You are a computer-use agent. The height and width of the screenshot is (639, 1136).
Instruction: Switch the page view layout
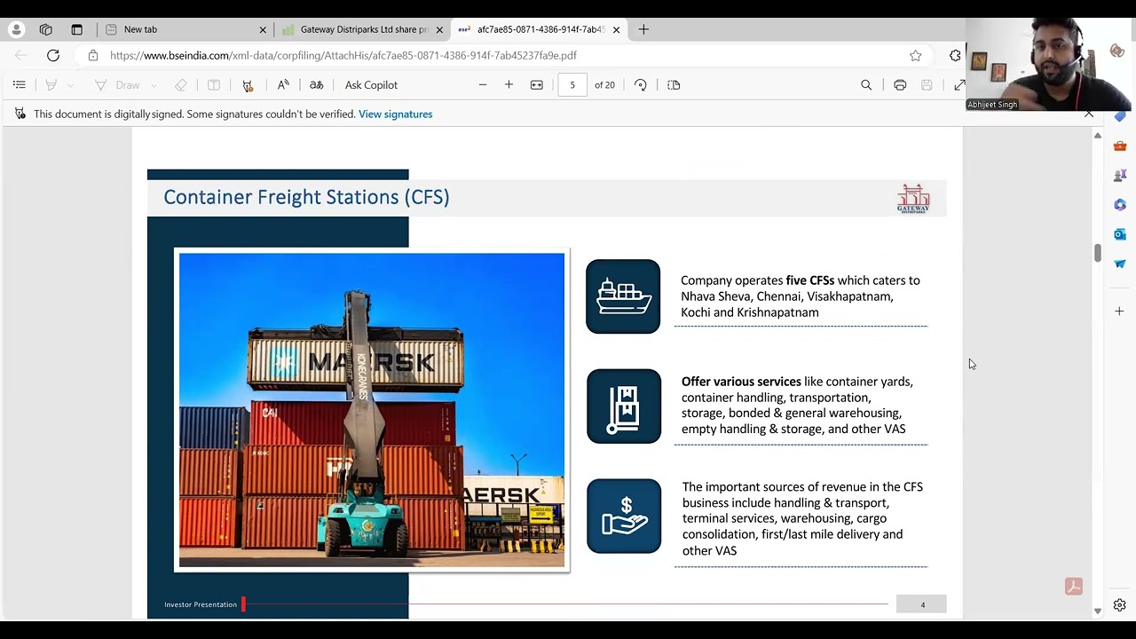pos(674,85)
